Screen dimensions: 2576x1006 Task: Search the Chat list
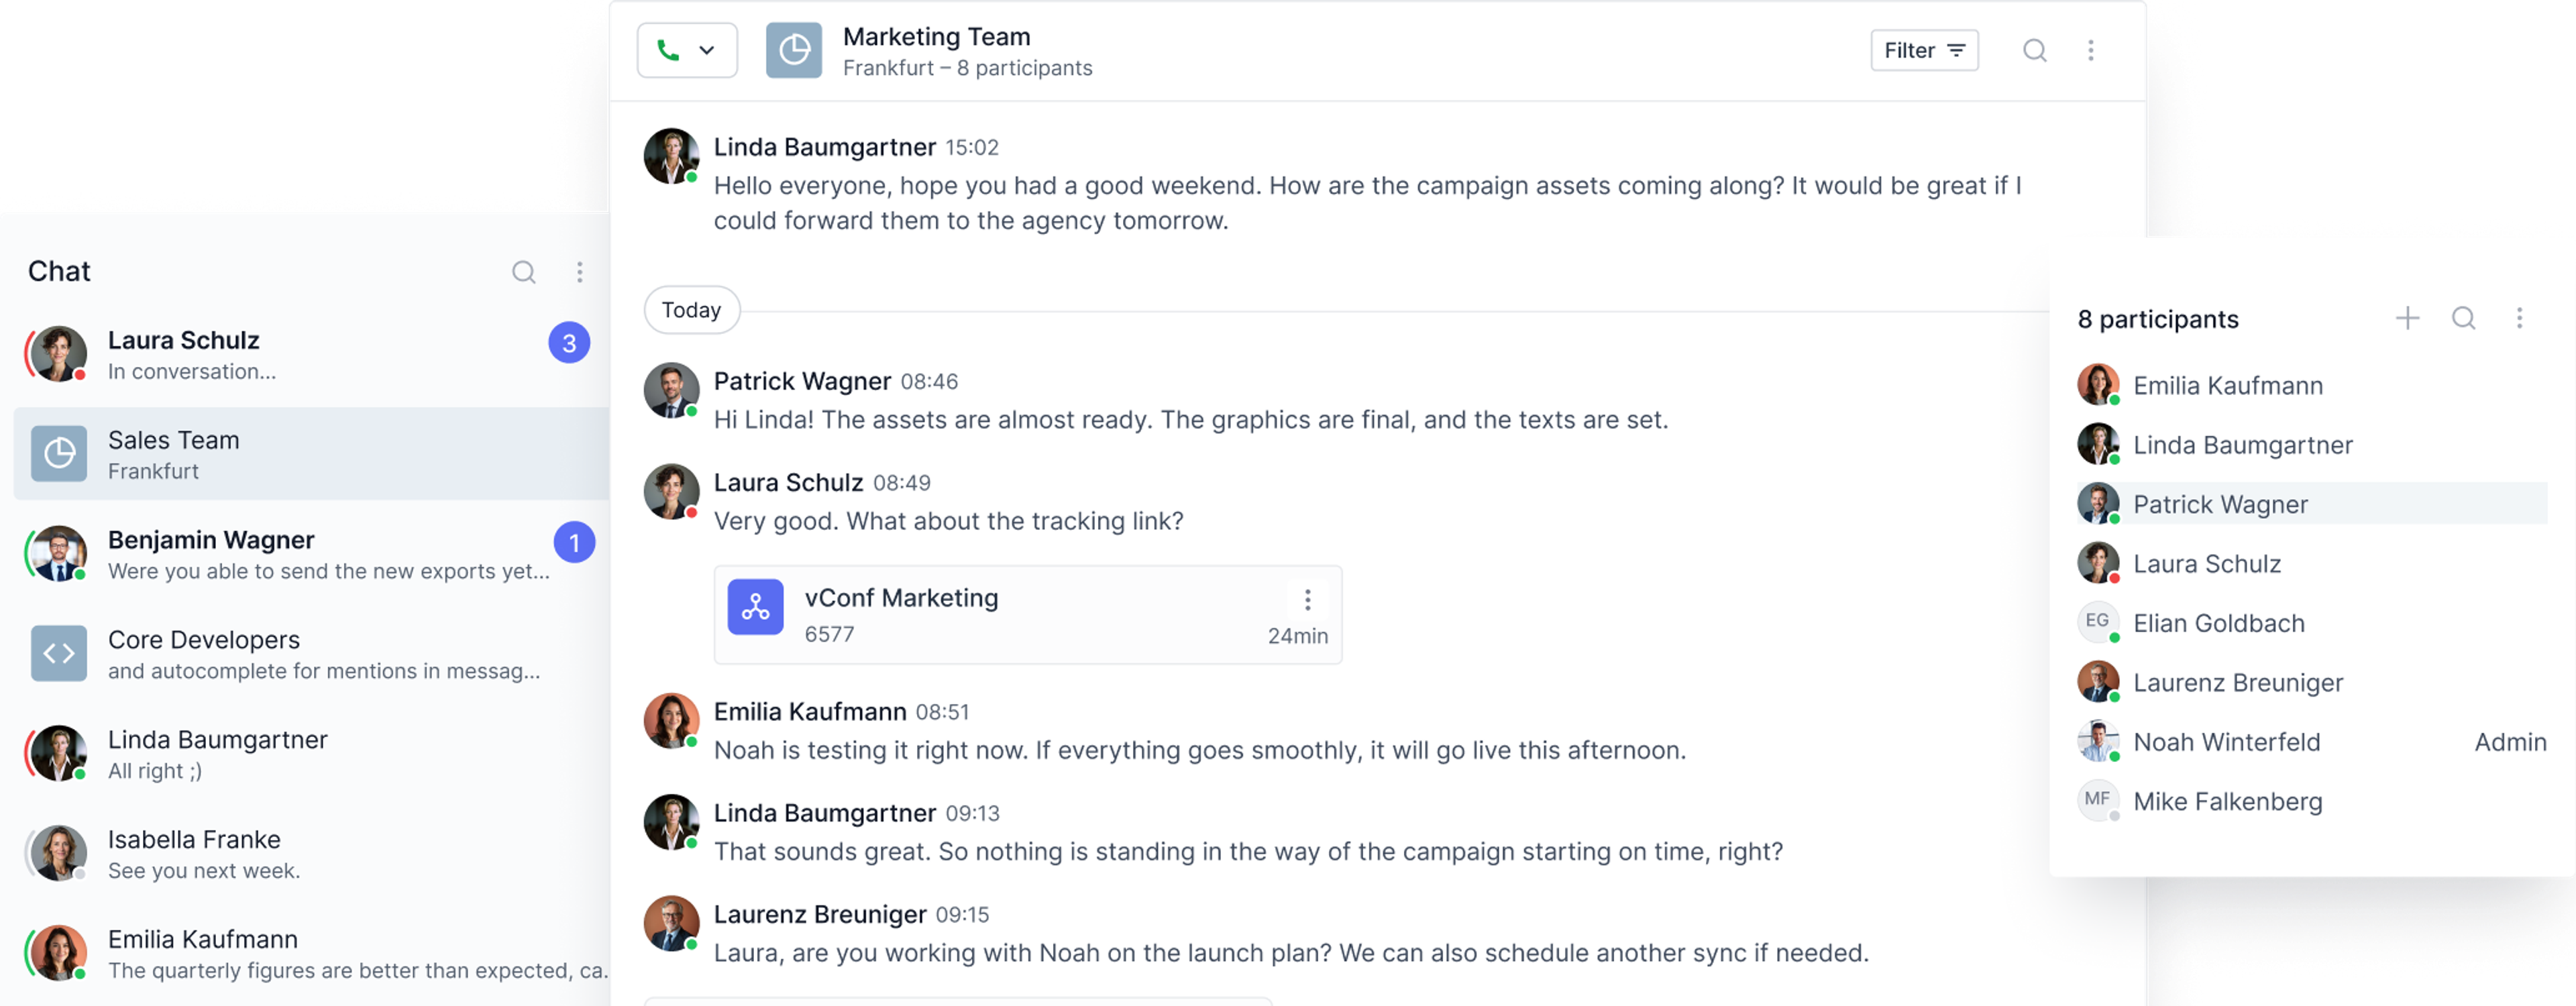point(523,272)
